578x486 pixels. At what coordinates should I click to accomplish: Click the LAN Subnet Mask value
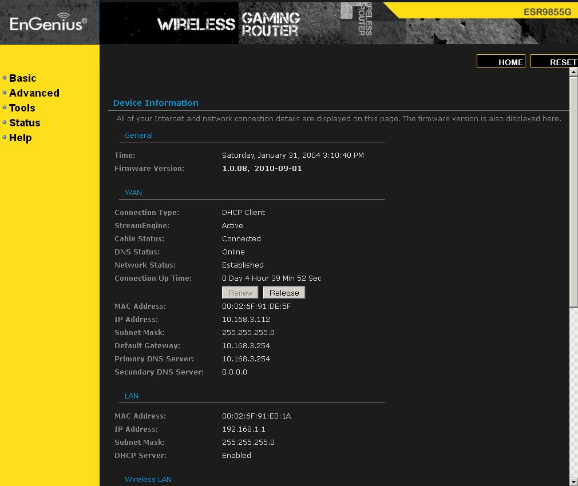pos(248,442)
